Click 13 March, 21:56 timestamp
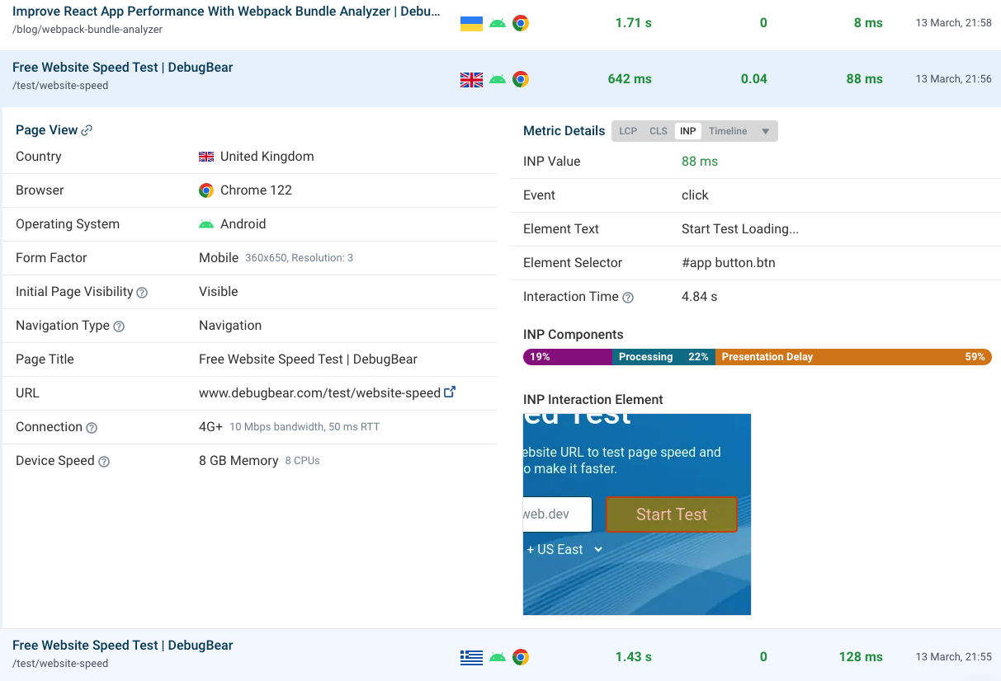The image size is (1001, 681). [x=953, y=79]
